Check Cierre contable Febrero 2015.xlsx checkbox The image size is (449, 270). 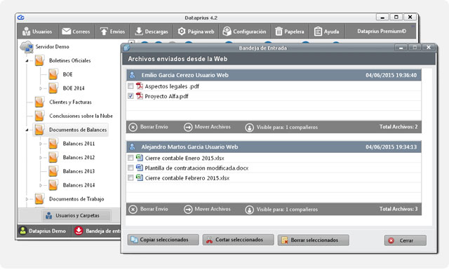click(x=130, y=178)
